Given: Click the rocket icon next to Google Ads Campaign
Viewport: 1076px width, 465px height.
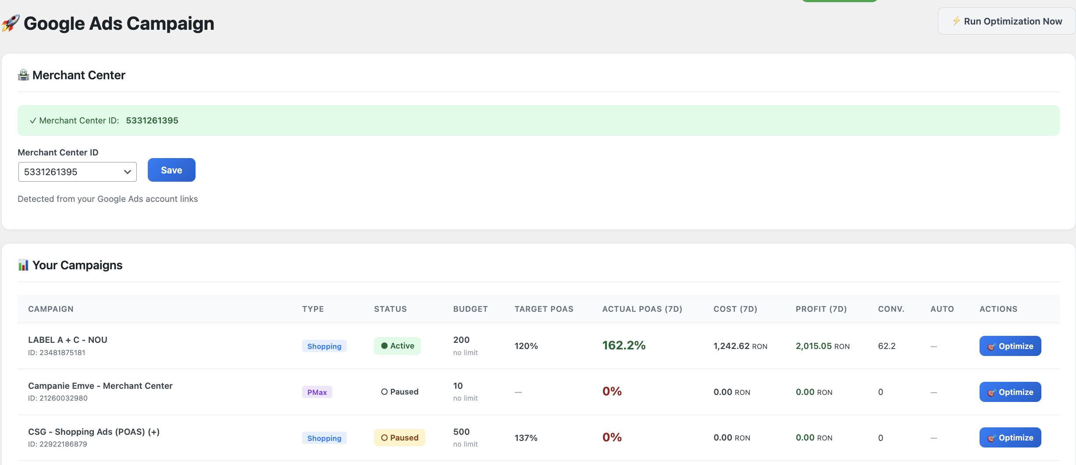Looking at the screenshot, I should [11, 23].
